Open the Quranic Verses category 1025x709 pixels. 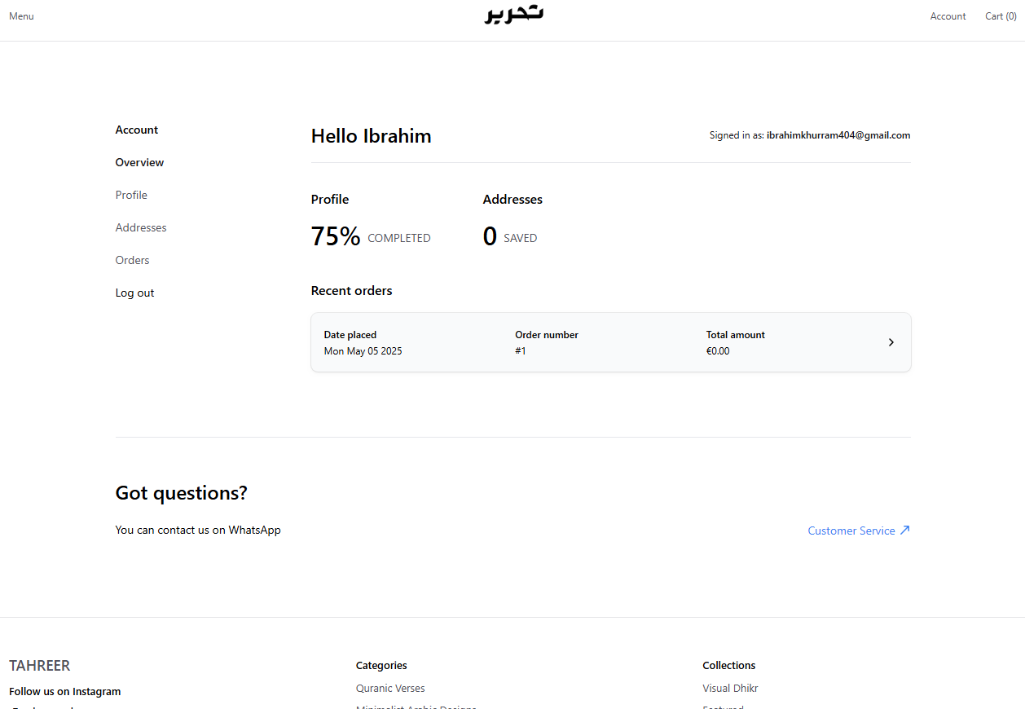[x=390, y=688]
